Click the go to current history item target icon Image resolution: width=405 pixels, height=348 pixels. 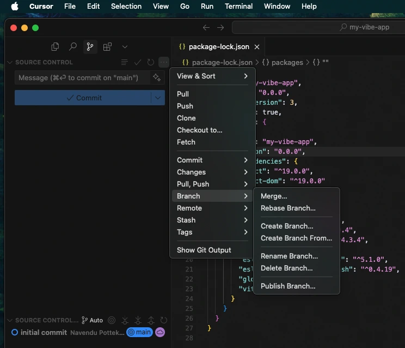pos(112,320)
